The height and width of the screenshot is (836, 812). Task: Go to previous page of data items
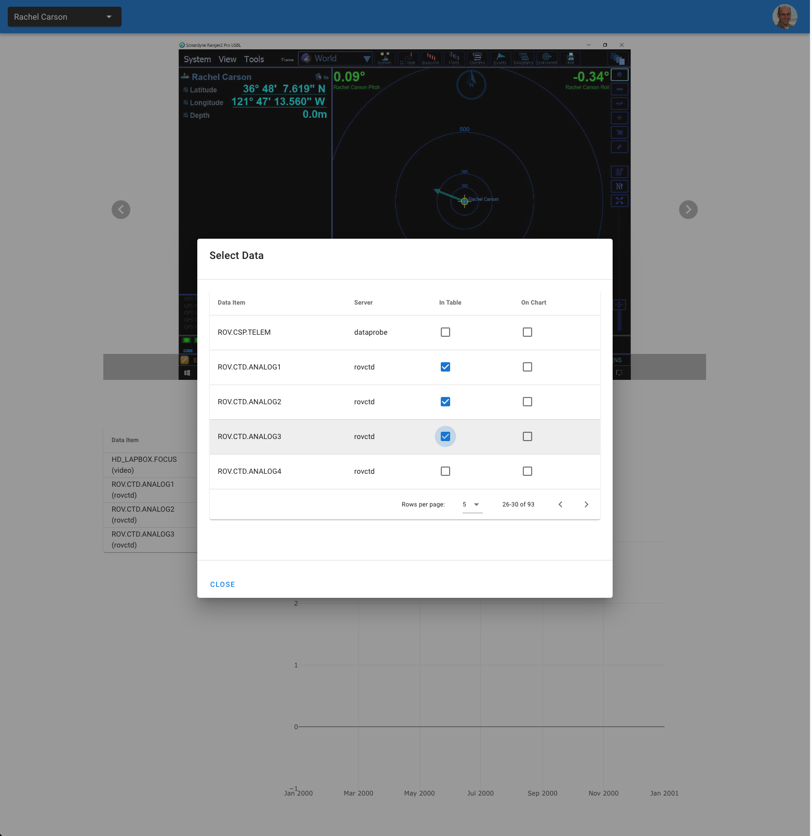tap(560, 504)
